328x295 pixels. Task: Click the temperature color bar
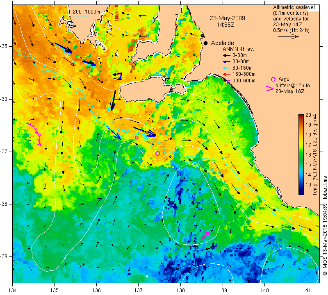tap(301, 154)
